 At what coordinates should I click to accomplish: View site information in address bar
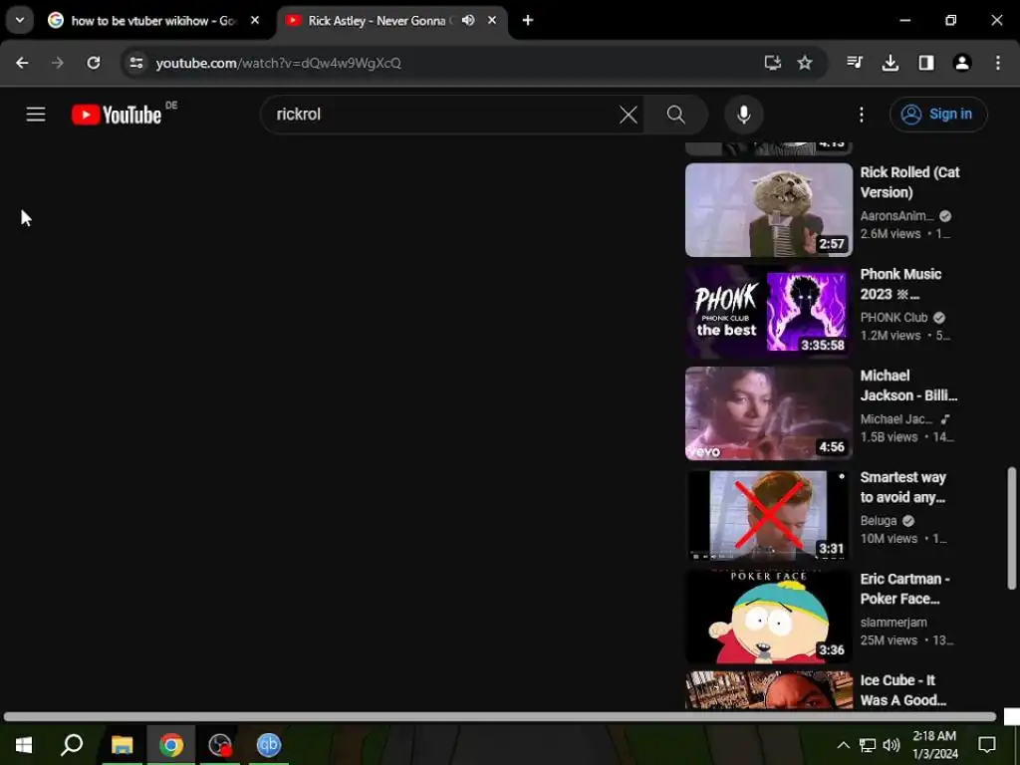pos(135,63)
